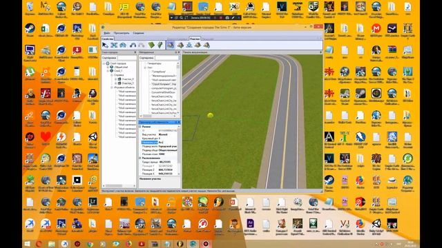442x248 pixels.
Task: Collapse the Слой города root node
Action: 104,63
